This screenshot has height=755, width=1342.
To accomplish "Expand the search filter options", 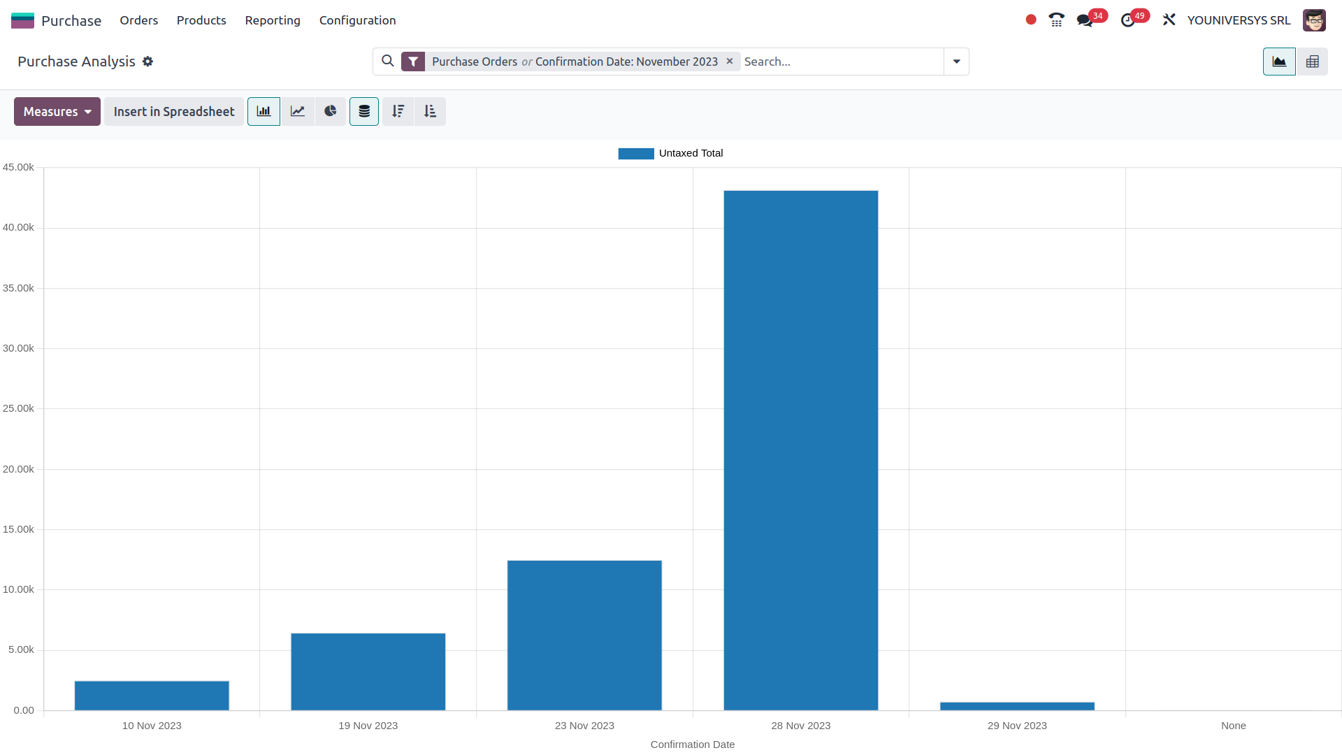I will pos(956,62).
